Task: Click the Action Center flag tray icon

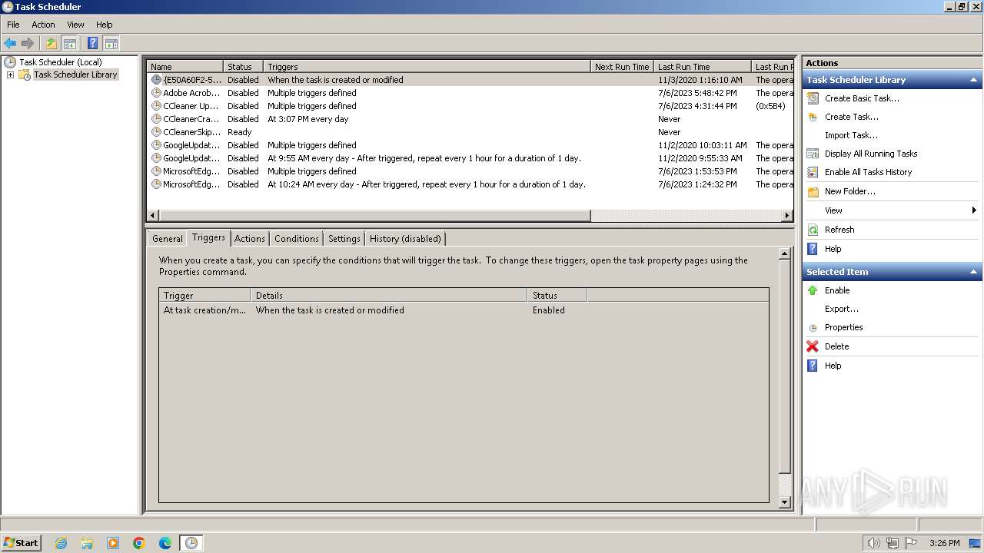Action: coord(910,543)
